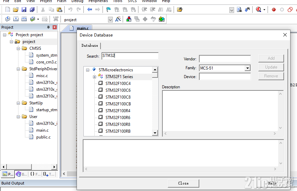Collapse the STMicroelectronics tree node
This screenshot has width=297, height=191.
coord(87,70)
